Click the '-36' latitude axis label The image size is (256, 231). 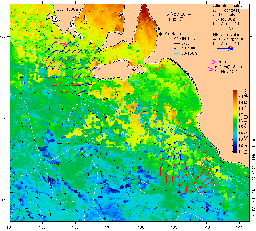pyautogui.click(x=4, y=77)
